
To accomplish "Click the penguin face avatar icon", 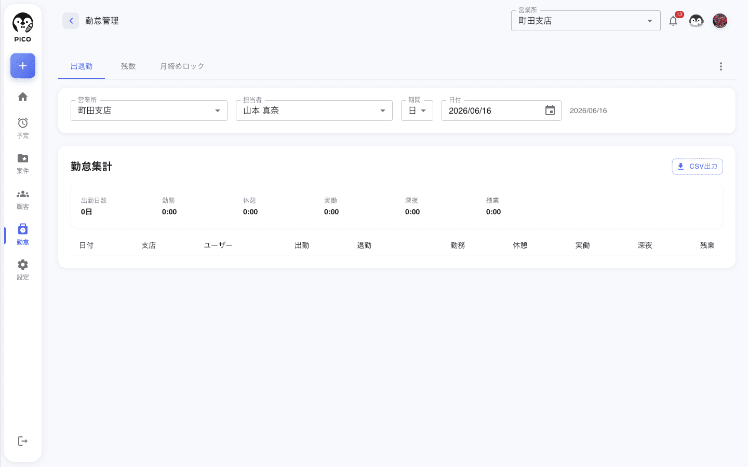I will (x=696, y=21).
